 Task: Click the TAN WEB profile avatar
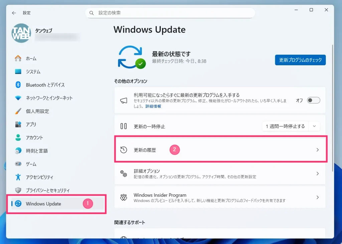tap(21, 33)
